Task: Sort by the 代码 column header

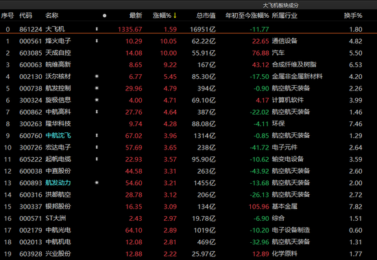Action: tap(26, 16)
